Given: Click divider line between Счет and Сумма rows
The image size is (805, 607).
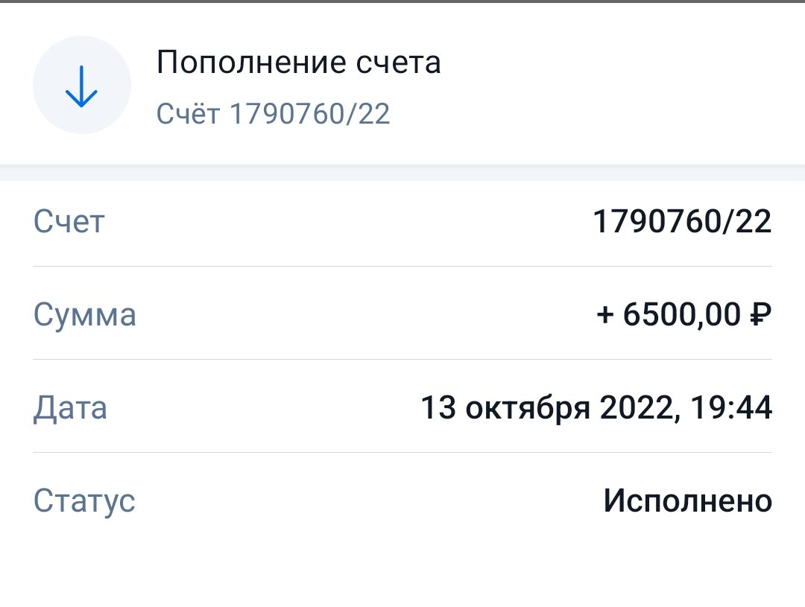Looking at the screenshot, I should (402, 266).
